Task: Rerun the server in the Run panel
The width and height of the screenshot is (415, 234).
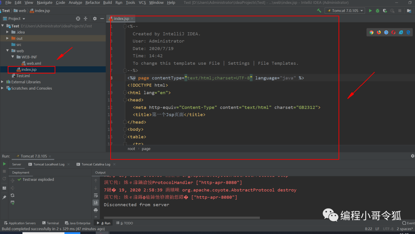Action: 4,164
